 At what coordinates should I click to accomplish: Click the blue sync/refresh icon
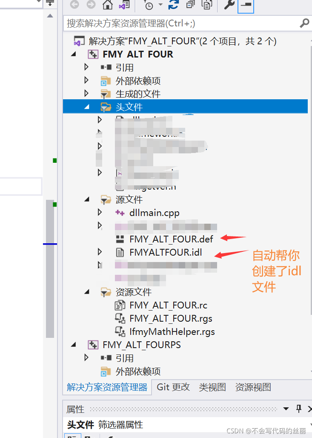tap(173, 5)
